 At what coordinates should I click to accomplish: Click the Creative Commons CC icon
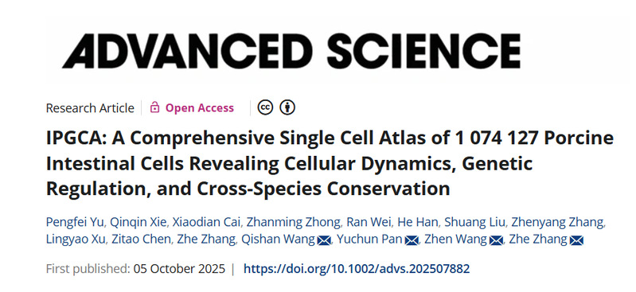tap(265, 107)
